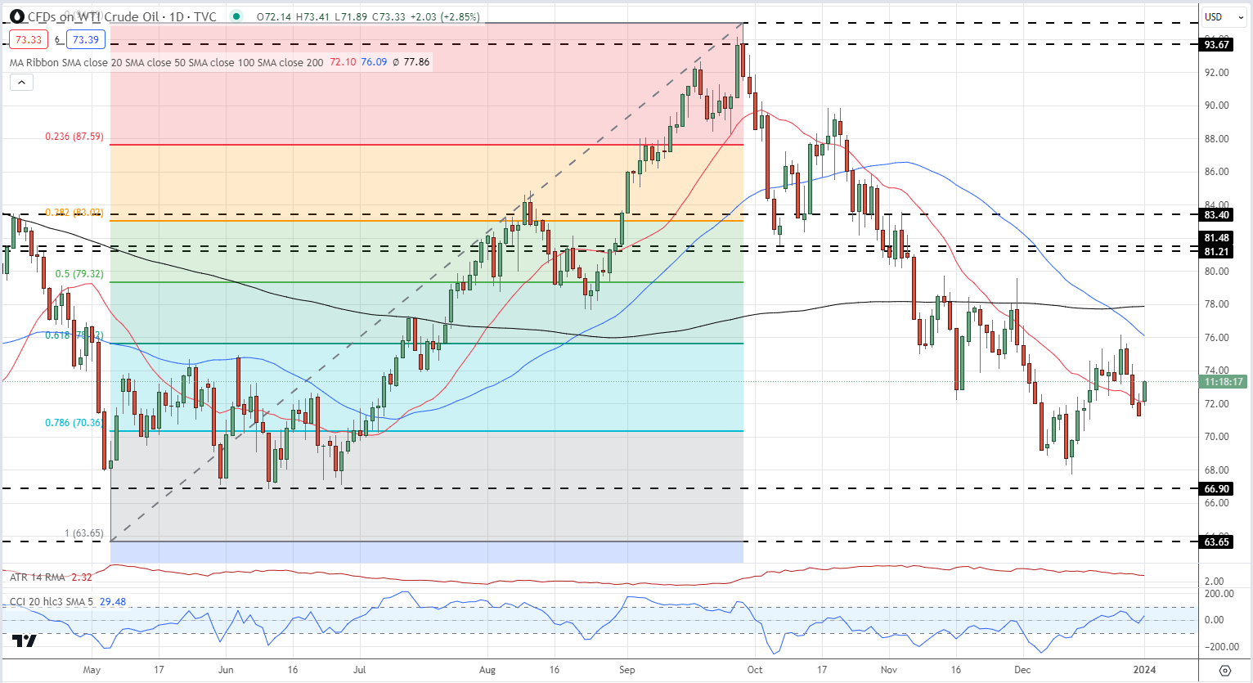Click the blue 73.39 buy price button
Image resolution: width=1253 pixels, height=683 pixels.
click(x=85, y=39)
